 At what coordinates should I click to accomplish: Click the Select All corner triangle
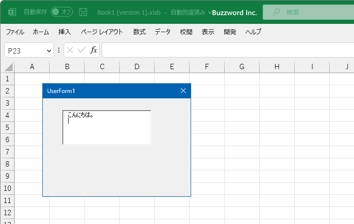pos(9,67)
